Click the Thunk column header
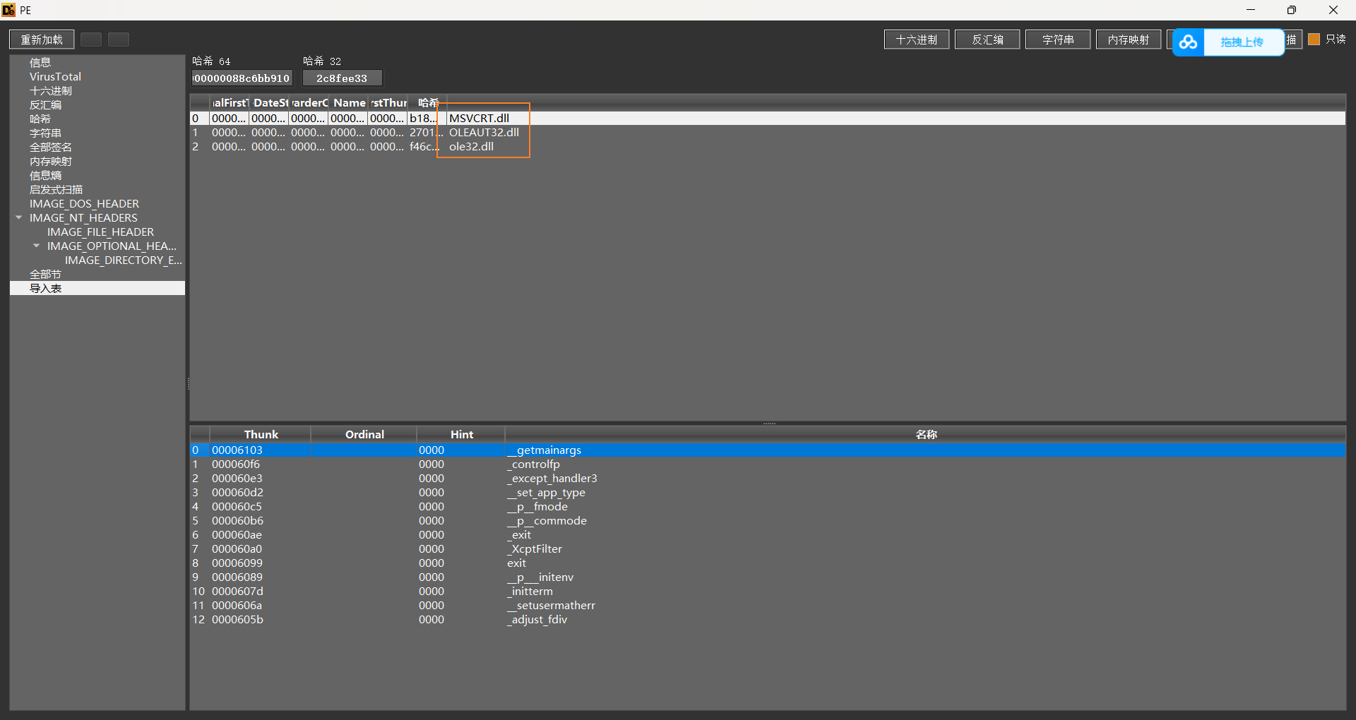Screen dimensions: 1356x720 click(x=261, y=434)
